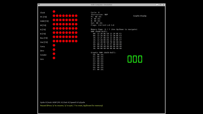The height and width of the screenshot is (114, 203).
Task: Click the bit 0 LED in the Out row
Action: pyautogui.click(x=76, y=41)
